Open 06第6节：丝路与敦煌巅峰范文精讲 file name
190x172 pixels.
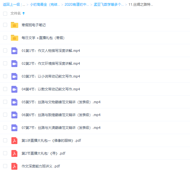coord(61,115)
